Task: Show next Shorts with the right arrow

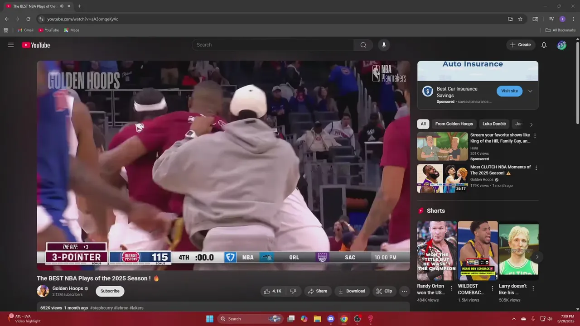Action: [537, 257]
